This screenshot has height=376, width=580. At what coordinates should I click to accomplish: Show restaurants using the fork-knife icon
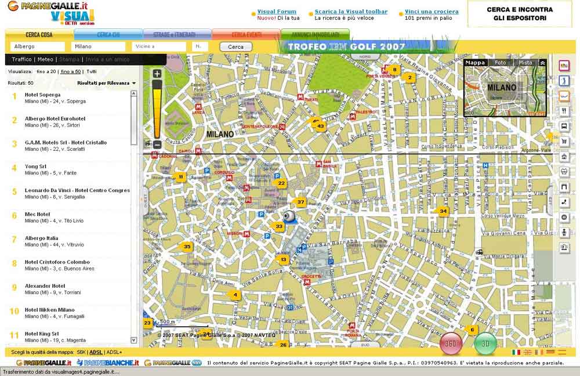pyautogui.click(x=564, y=111)
